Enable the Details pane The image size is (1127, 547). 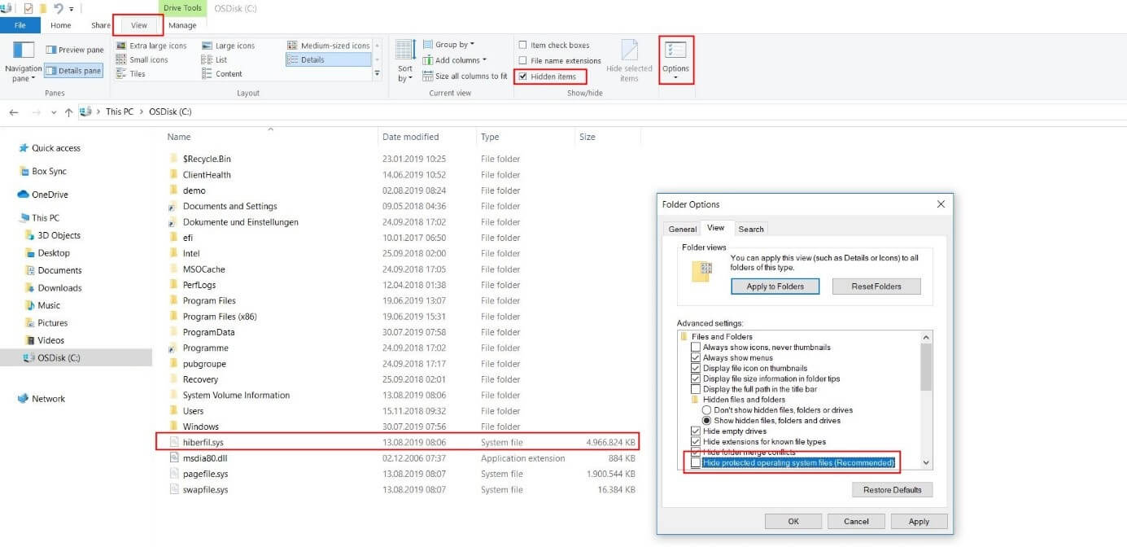74,70
